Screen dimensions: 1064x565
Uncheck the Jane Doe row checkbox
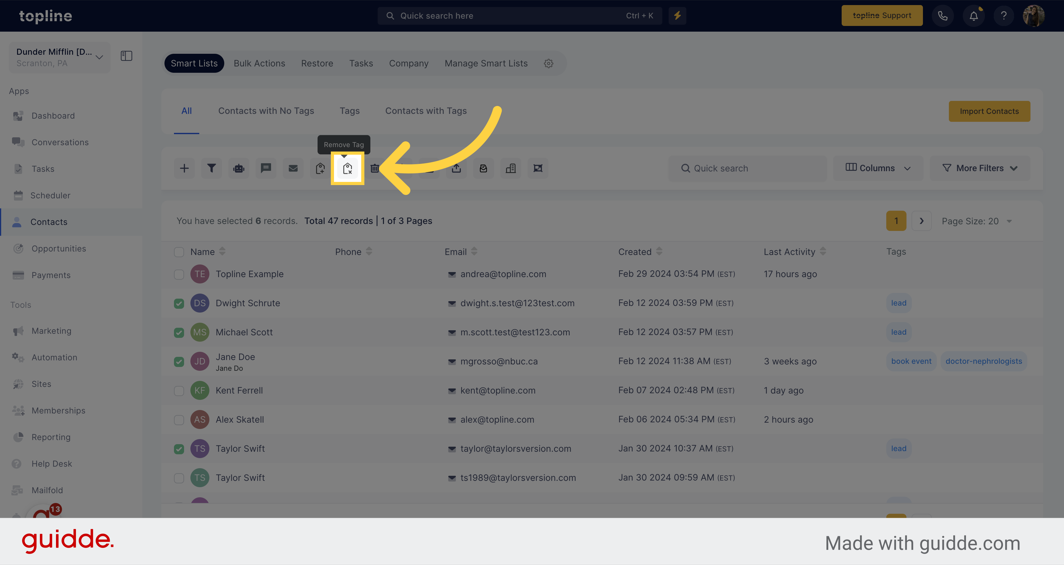click(x=179, y=362)
